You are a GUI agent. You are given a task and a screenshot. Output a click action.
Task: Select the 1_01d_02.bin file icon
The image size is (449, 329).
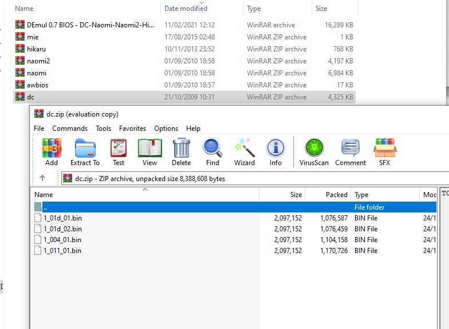[38, 228]
